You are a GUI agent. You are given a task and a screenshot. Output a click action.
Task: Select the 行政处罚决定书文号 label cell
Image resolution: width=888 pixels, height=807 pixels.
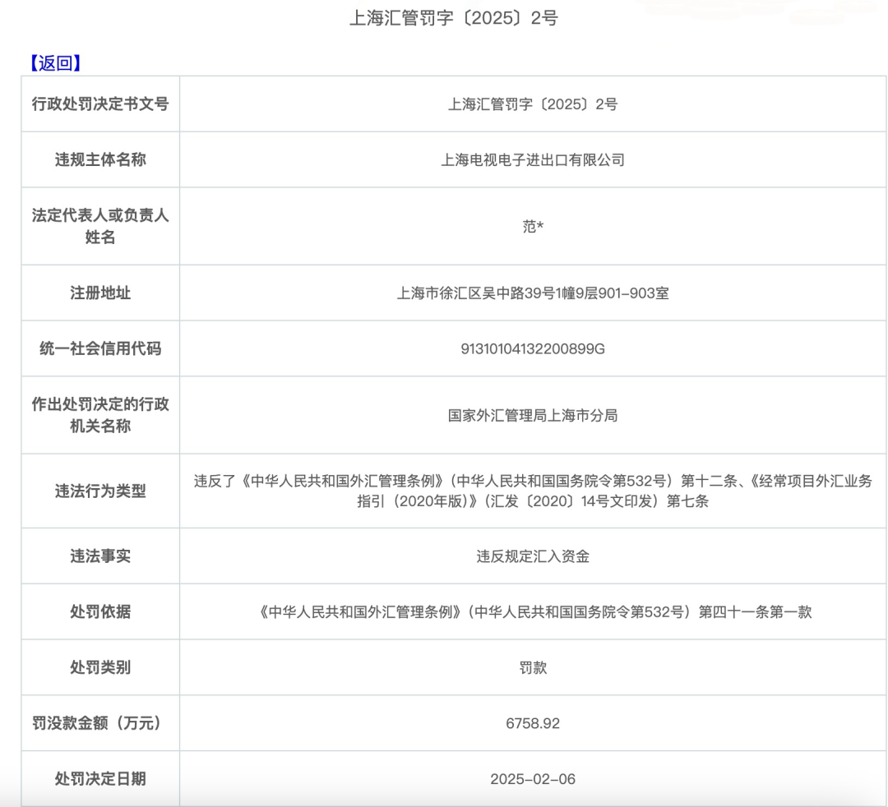[100, 104]
